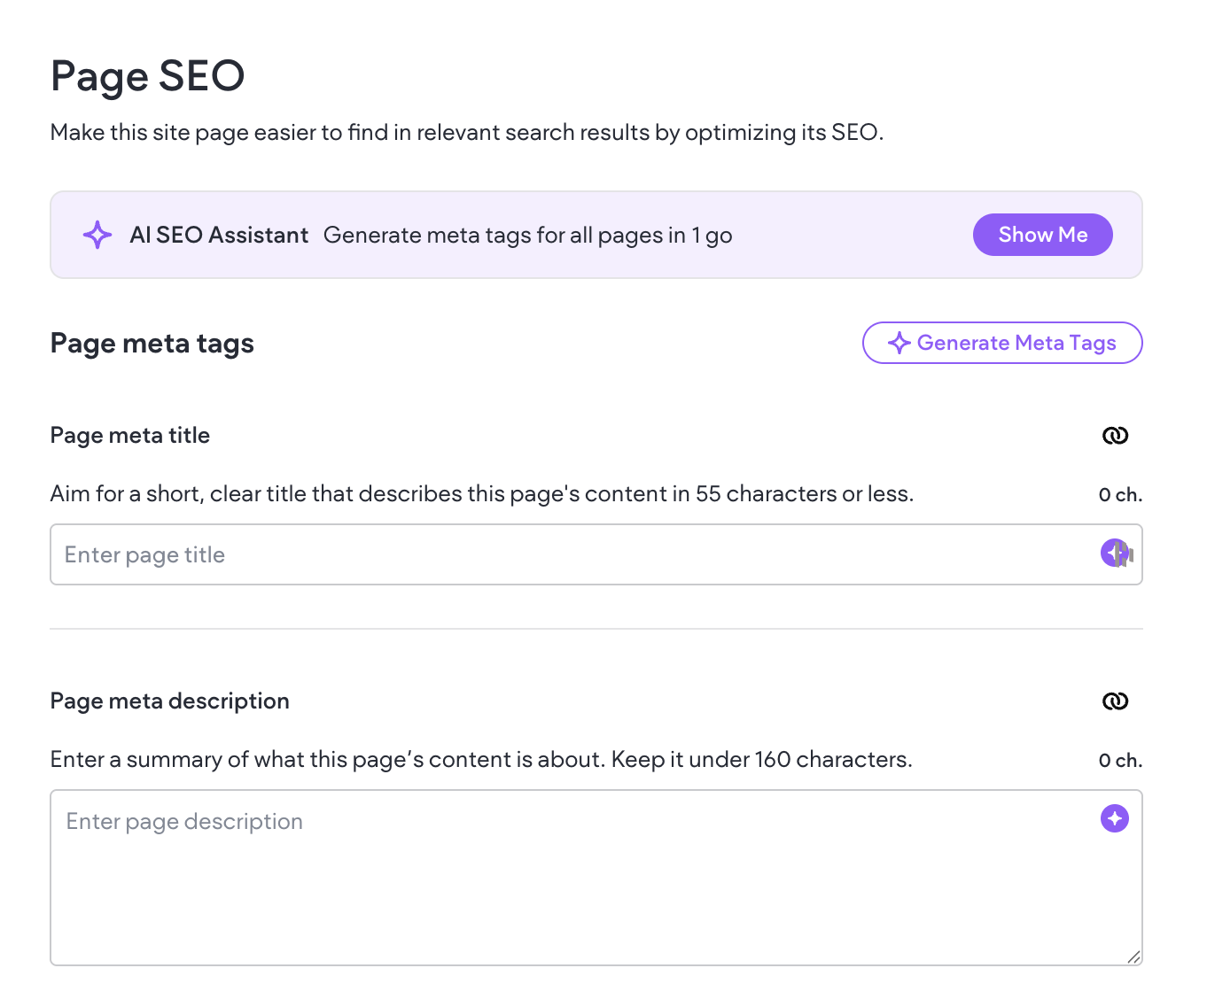The width and height of the screenshot is (1207, 999).
Task: Click the link icon beside Page meta description
Action: (1115, 701)
